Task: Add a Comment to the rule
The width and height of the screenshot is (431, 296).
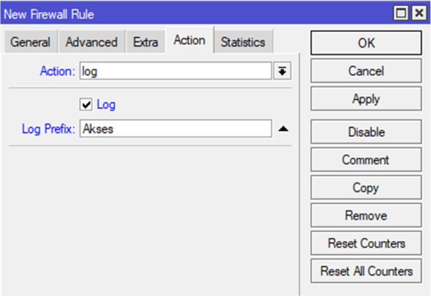Action: coord(366,160)
